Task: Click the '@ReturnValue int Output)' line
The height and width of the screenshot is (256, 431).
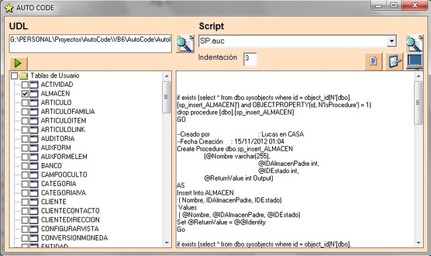Action: pos(238,178)
